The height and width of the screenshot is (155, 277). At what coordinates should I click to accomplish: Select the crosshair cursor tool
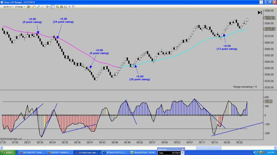tap(47, 7)
